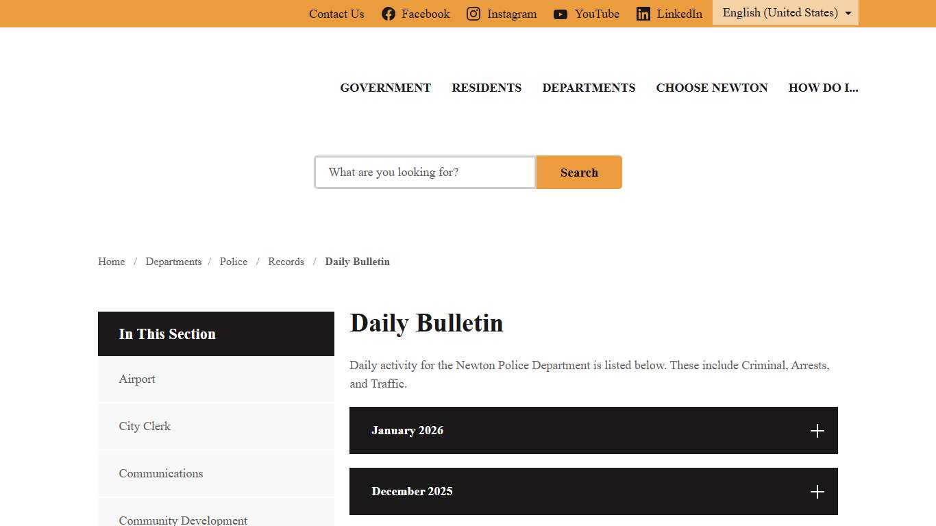The image size is (936, 526).
Task: Open the Government menu
Action: click(x=385, y=88)
